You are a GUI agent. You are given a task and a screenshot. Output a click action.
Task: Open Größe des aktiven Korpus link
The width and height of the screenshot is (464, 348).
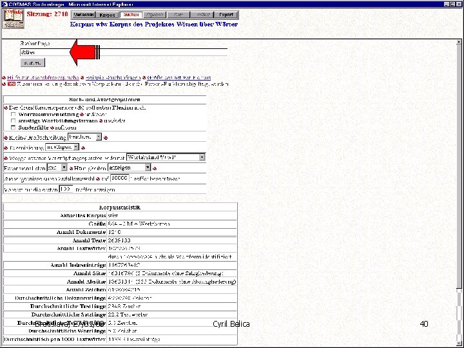pyautogui.click(x=179, y=78)
